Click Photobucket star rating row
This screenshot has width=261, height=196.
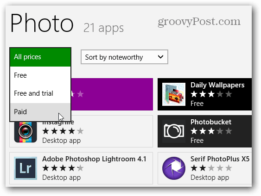tap(211, 131)
